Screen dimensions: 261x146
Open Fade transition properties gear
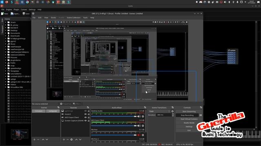[173, 111]
